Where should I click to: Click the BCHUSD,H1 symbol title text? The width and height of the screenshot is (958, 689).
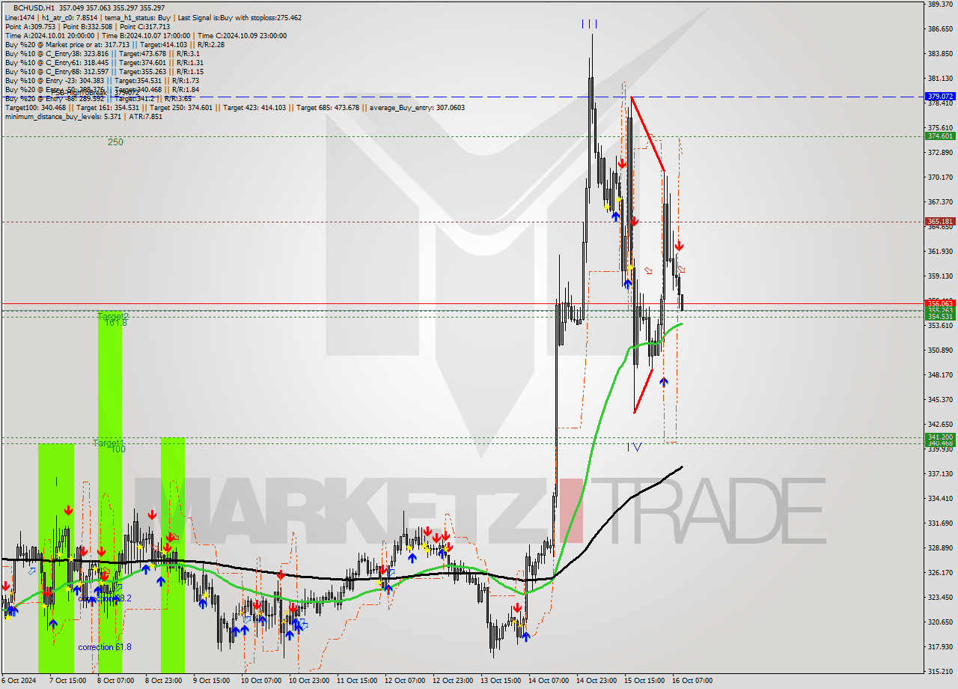[x=34, y=8]
